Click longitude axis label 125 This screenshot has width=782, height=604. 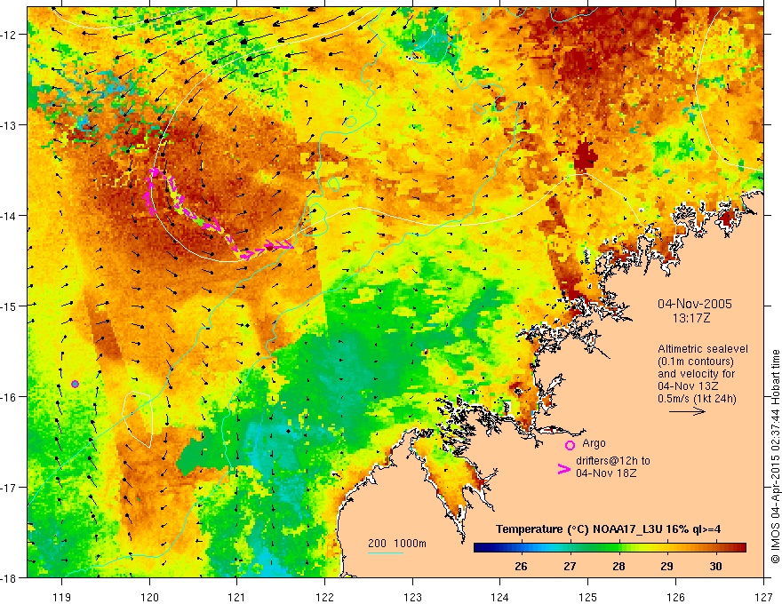coord(588,598)
